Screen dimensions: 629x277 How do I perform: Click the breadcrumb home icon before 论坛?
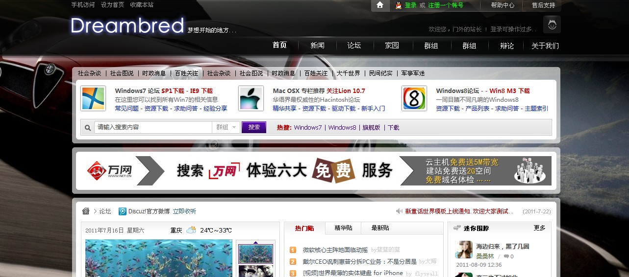[86, 211]
